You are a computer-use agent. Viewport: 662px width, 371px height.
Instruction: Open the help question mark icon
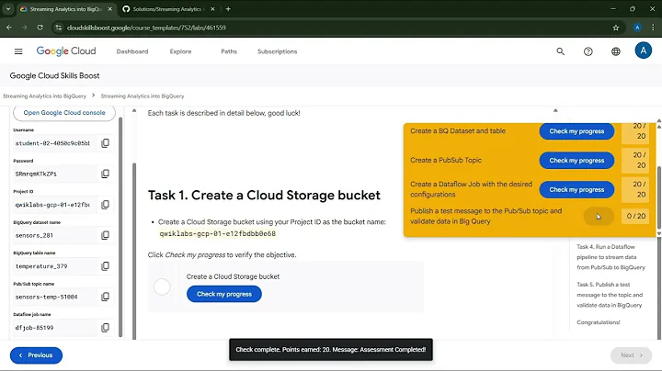coord(588,51)
